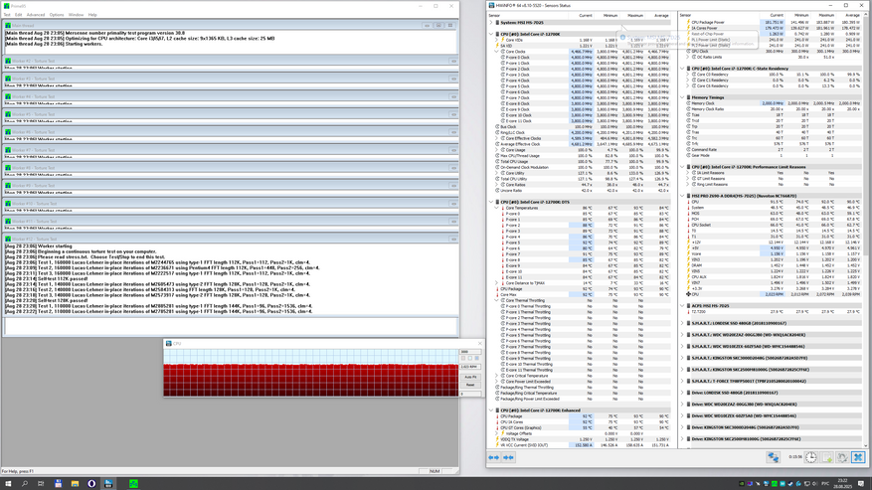Screen dimensions: 872x490
Task: Click the expand columns left-right arrows icon
Action: (x=494, y=457)
